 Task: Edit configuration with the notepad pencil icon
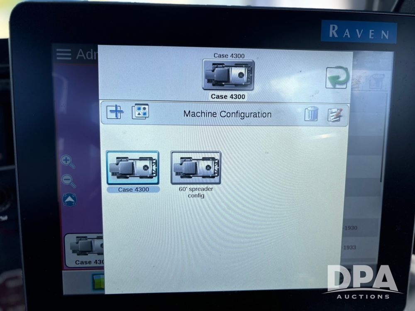pyautogui.click(x=335, y=115)
